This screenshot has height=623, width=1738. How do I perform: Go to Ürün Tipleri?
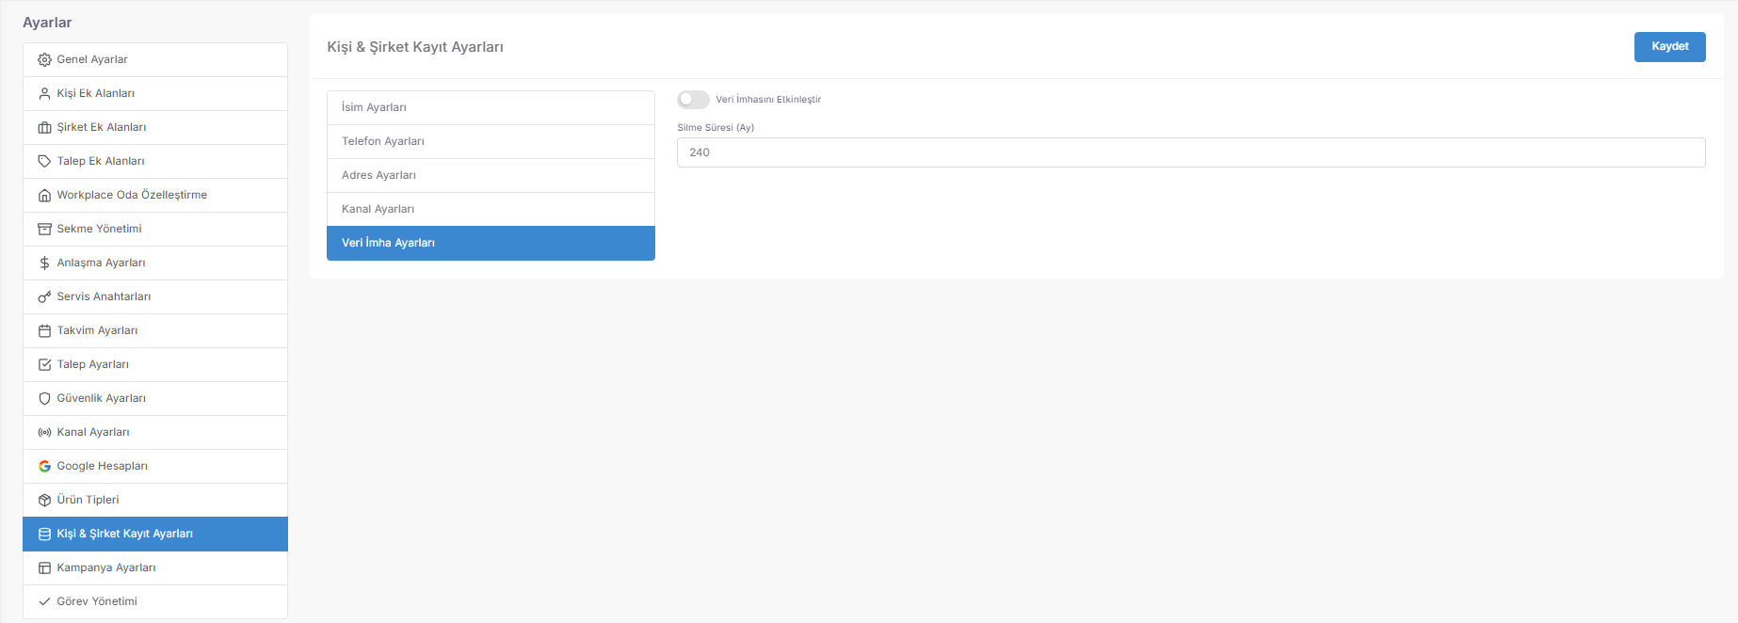[155, 500]
